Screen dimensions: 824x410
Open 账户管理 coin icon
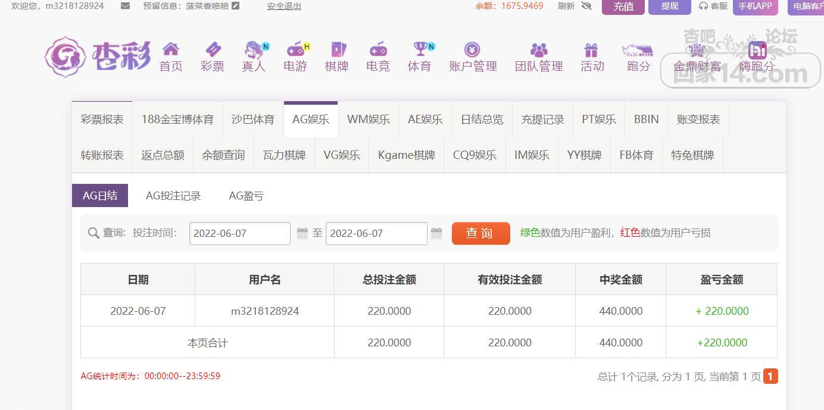click(x=473, y=49)
